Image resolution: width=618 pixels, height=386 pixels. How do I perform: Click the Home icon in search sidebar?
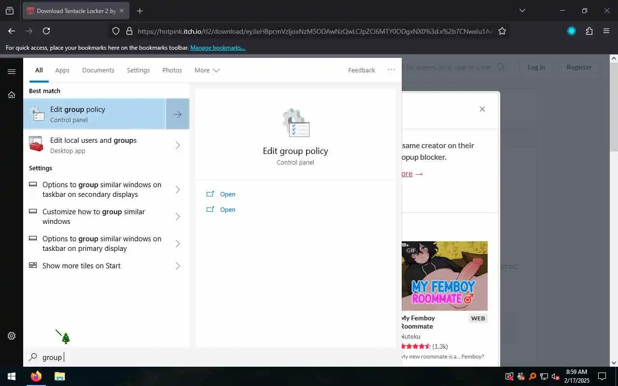[12, 95]
